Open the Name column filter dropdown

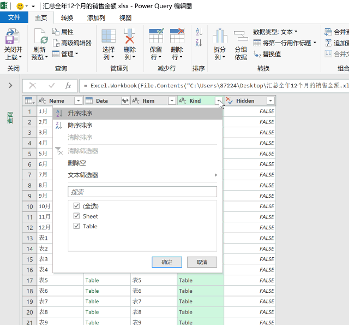tap(79, 101)
